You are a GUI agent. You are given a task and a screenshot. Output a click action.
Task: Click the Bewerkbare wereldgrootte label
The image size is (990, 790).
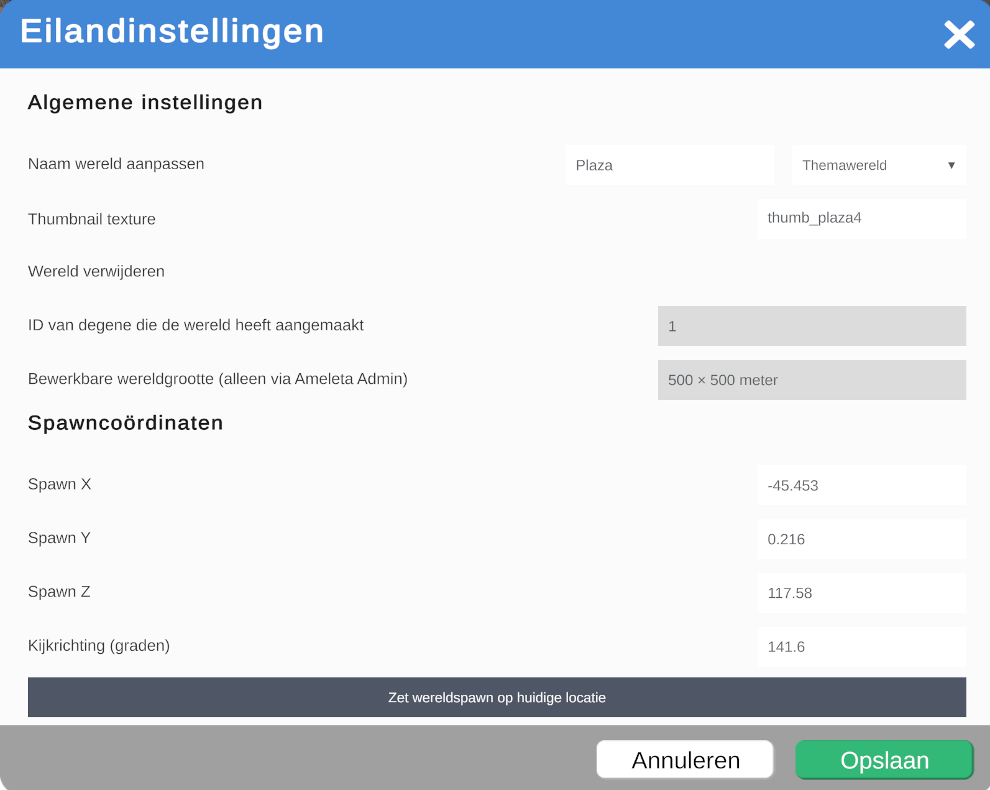pyautogui.click(x=218, y=379)
